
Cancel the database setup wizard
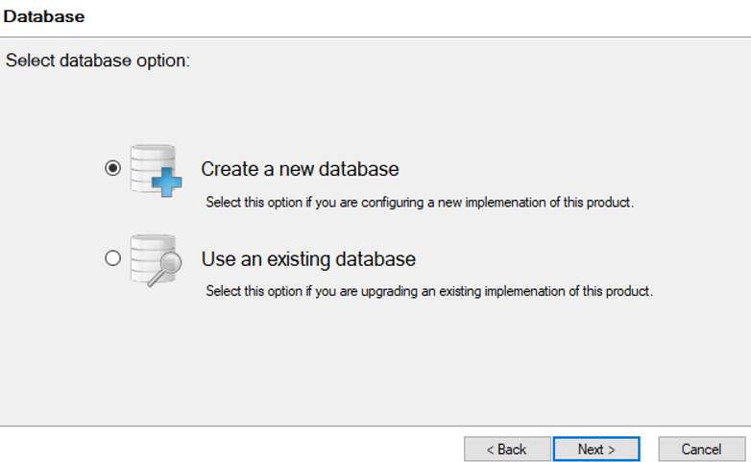click(701, 449)
